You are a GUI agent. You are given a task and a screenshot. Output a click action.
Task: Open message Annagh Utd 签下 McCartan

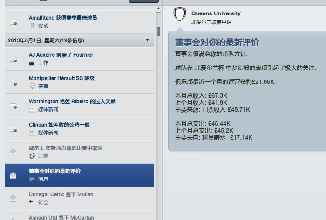[80, 215]
